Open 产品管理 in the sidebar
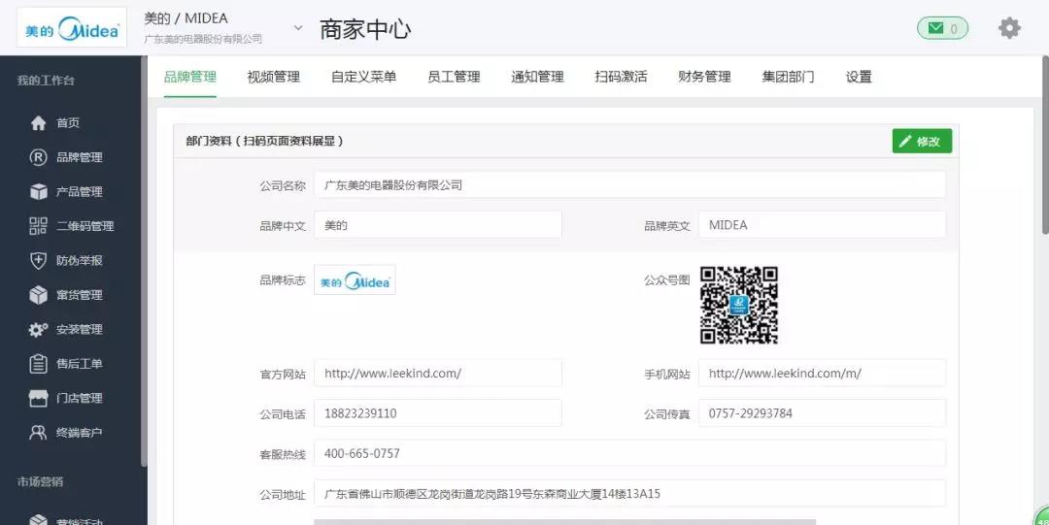The image size is (1049, 525). (x=79, y=192)
